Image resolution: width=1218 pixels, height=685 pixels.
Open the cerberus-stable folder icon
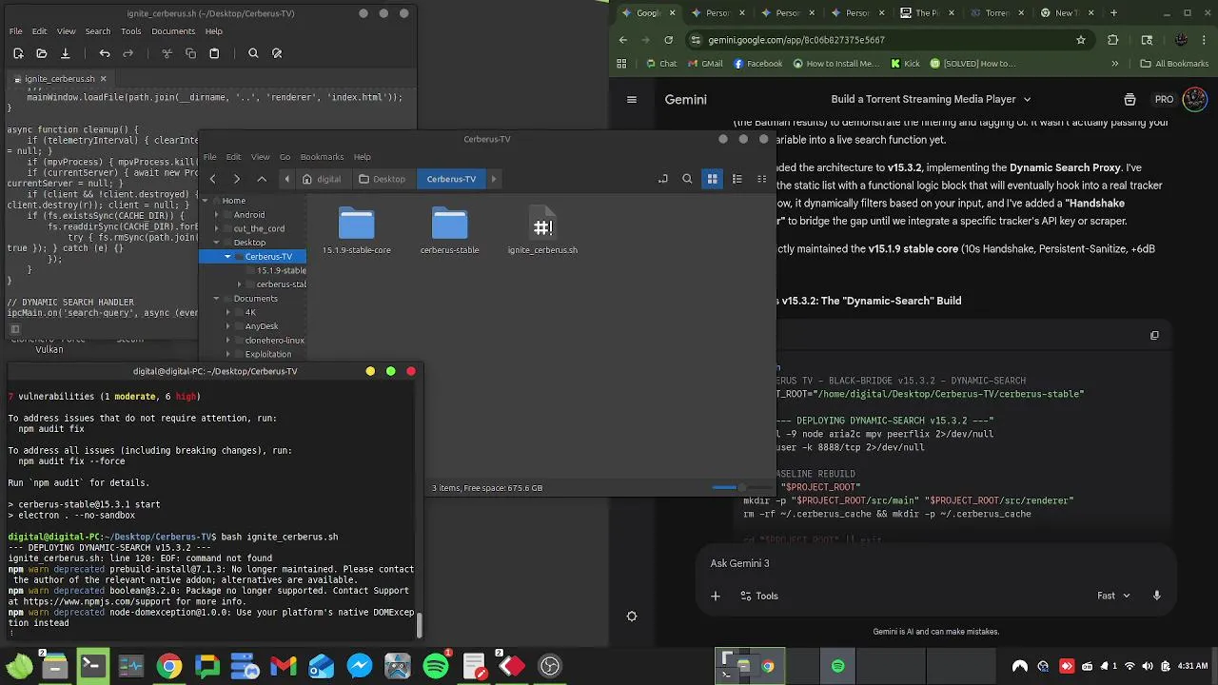pos(450,225)
